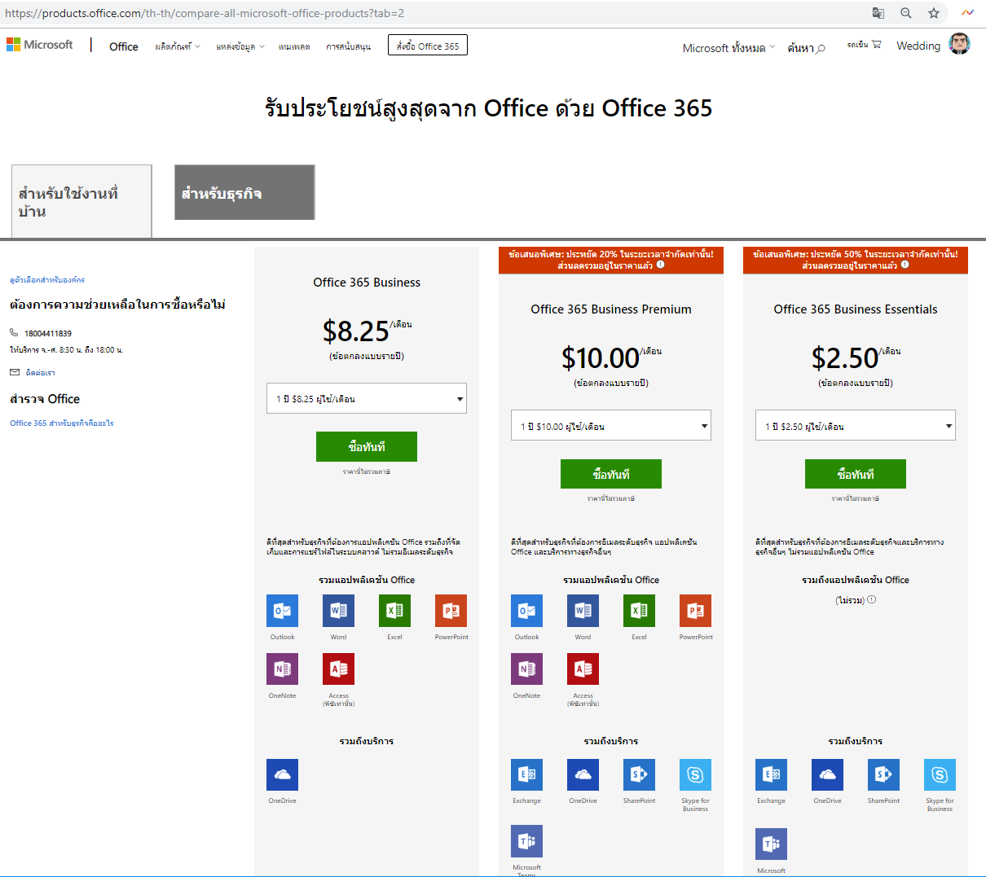Click the user profile avatar picture
Image resolution: width=986 pixels, height=877 pixels.
pos(960,44)
